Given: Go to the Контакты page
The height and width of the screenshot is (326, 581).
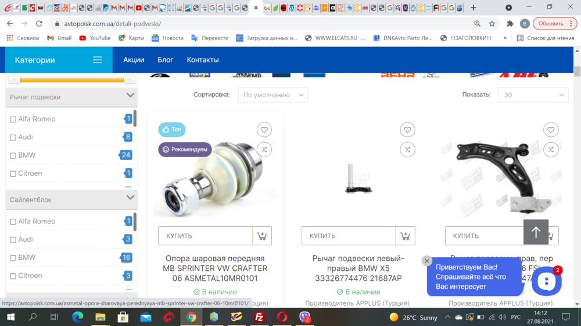Looking at the screenshot, I should point(203,60).
